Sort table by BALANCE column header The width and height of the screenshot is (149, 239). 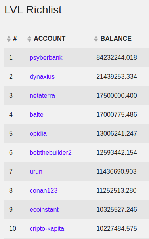pyautogui.click(x=116, y=38)
